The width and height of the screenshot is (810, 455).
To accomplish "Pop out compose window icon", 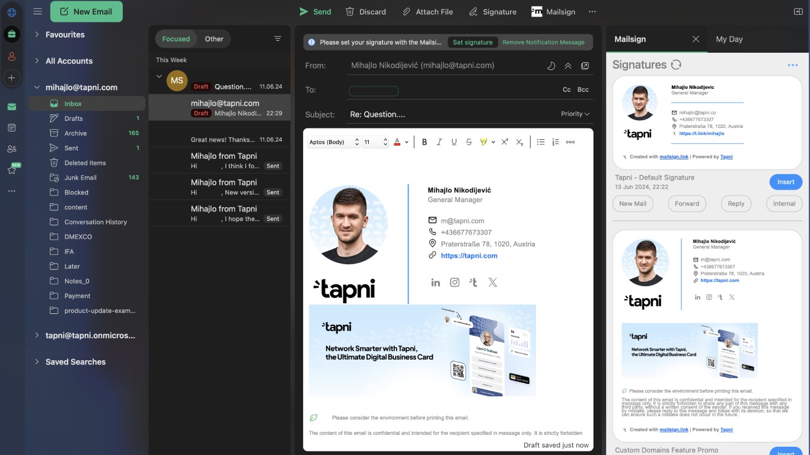I will point(585,66).
